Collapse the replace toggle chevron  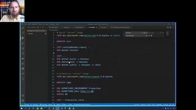124,34
